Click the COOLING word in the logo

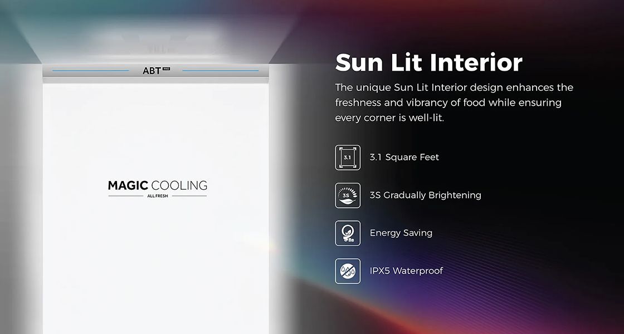pyautogui.click(x=179, y=186)
